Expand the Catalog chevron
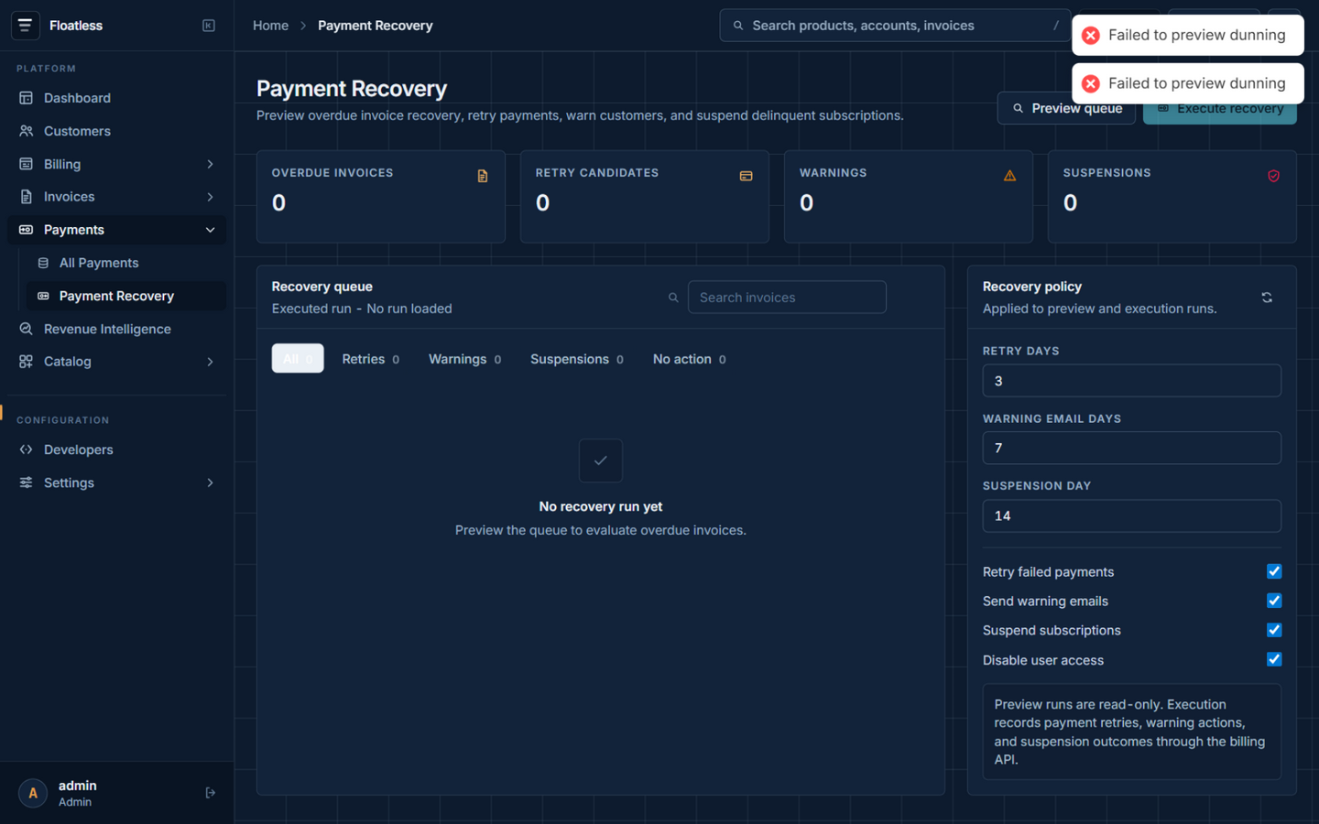1319x824 pixels. pyautogui.click(x=210, y=362)
